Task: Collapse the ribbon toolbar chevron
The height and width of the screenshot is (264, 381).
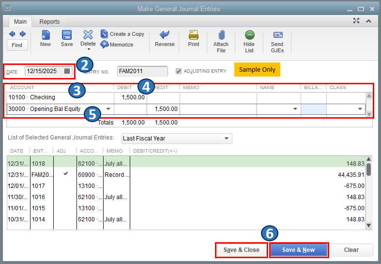Action: pos(368,21)
